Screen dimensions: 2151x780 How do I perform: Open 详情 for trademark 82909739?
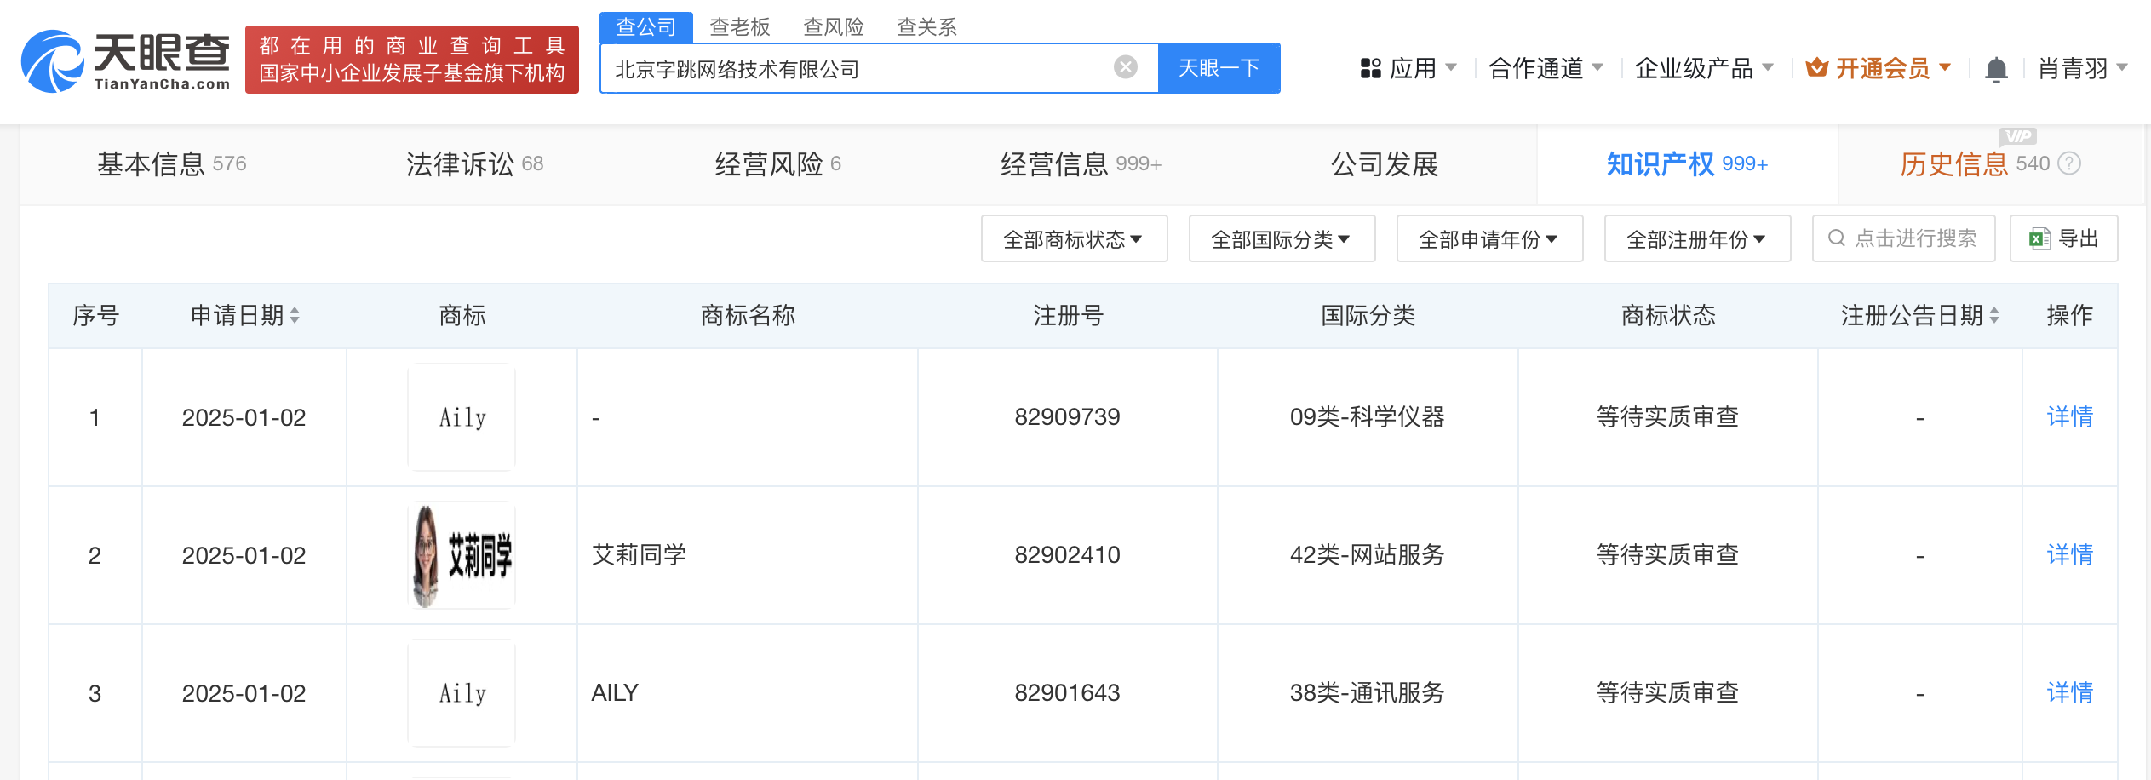click(x=2068, y=417)
